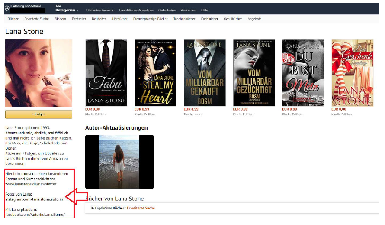The image size is (385, 225).
Task: Click EUR 8,99 price under Vom Milliardär Gekauft
Action: point(191,109)
